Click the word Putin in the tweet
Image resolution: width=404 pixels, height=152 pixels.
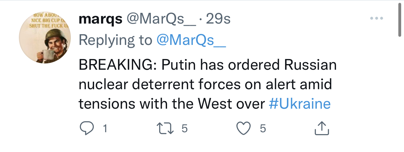pos(179,65)
